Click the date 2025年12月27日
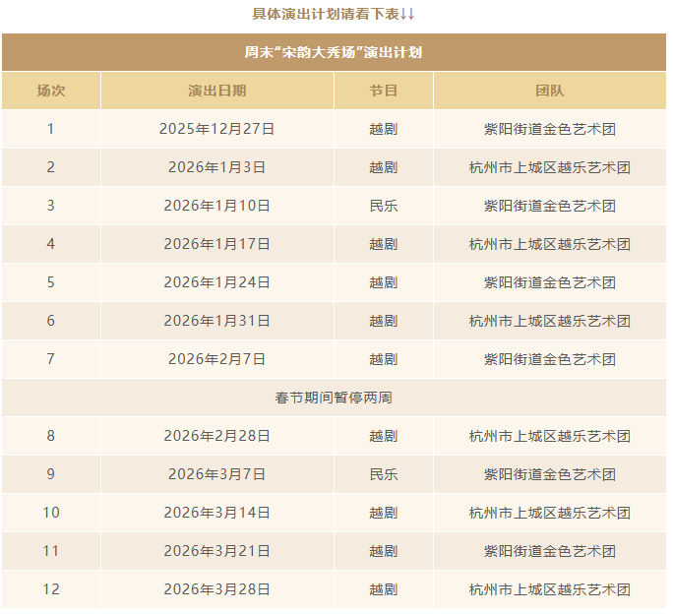 click(x=216, y=129)
